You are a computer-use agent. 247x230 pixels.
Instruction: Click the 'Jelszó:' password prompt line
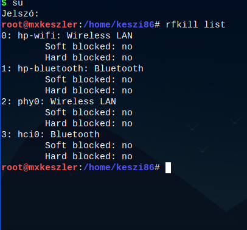(x=20, y=14)
